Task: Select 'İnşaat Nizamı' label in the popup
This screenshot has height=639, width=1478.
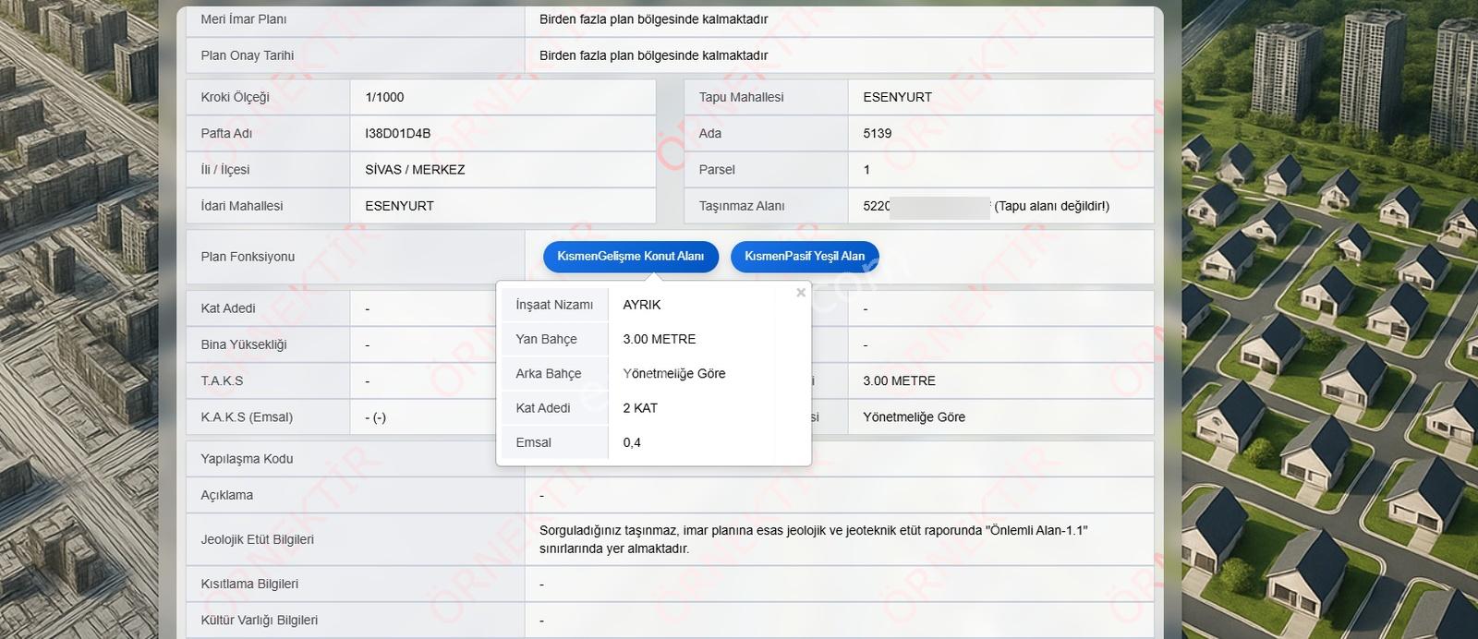Action: click(x=554, y=305)
